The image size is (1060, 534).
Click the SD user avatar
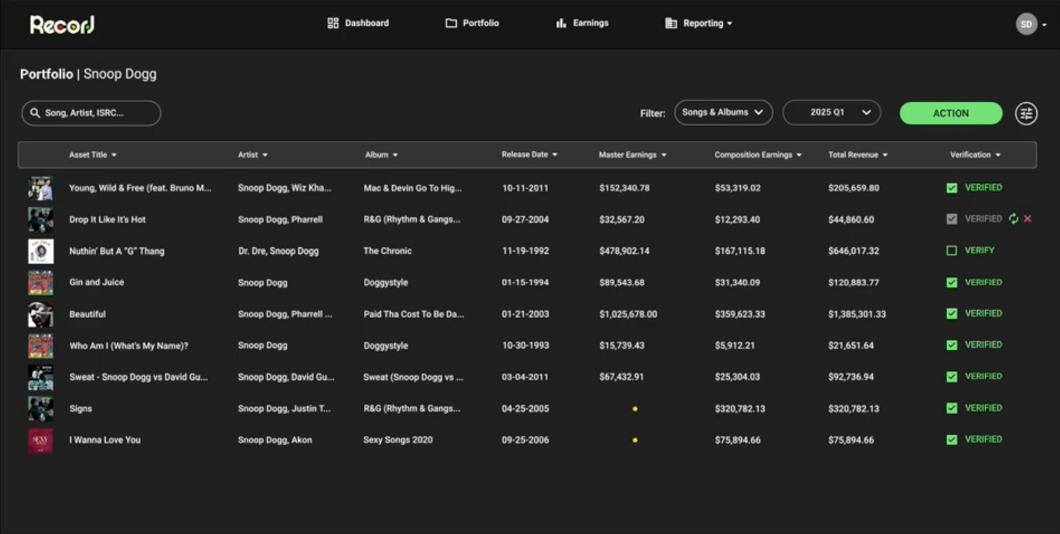(x=1026, y=24)
